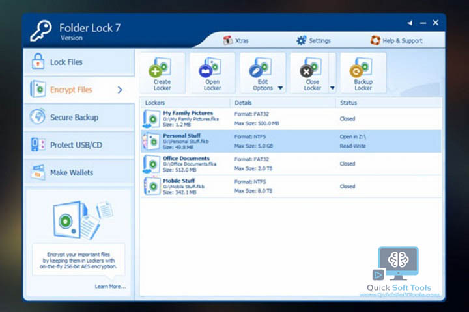Viewport: 469px width, 312px height.
Task: Open the Make Wallets section
Action: [x=79, y=172]
